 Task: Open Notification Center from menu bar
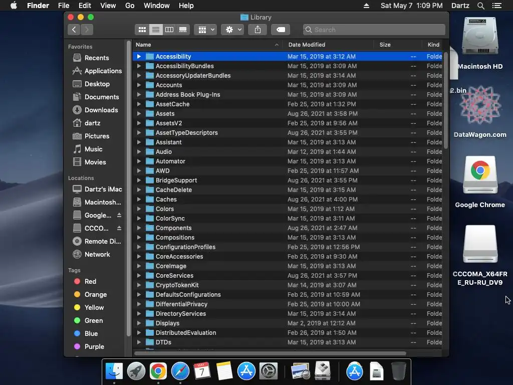pyautogui.click(x=496, y=6)
